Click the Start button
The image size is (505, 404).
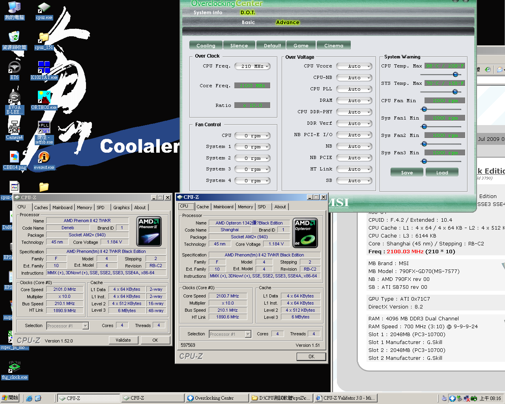pos(10,398)
